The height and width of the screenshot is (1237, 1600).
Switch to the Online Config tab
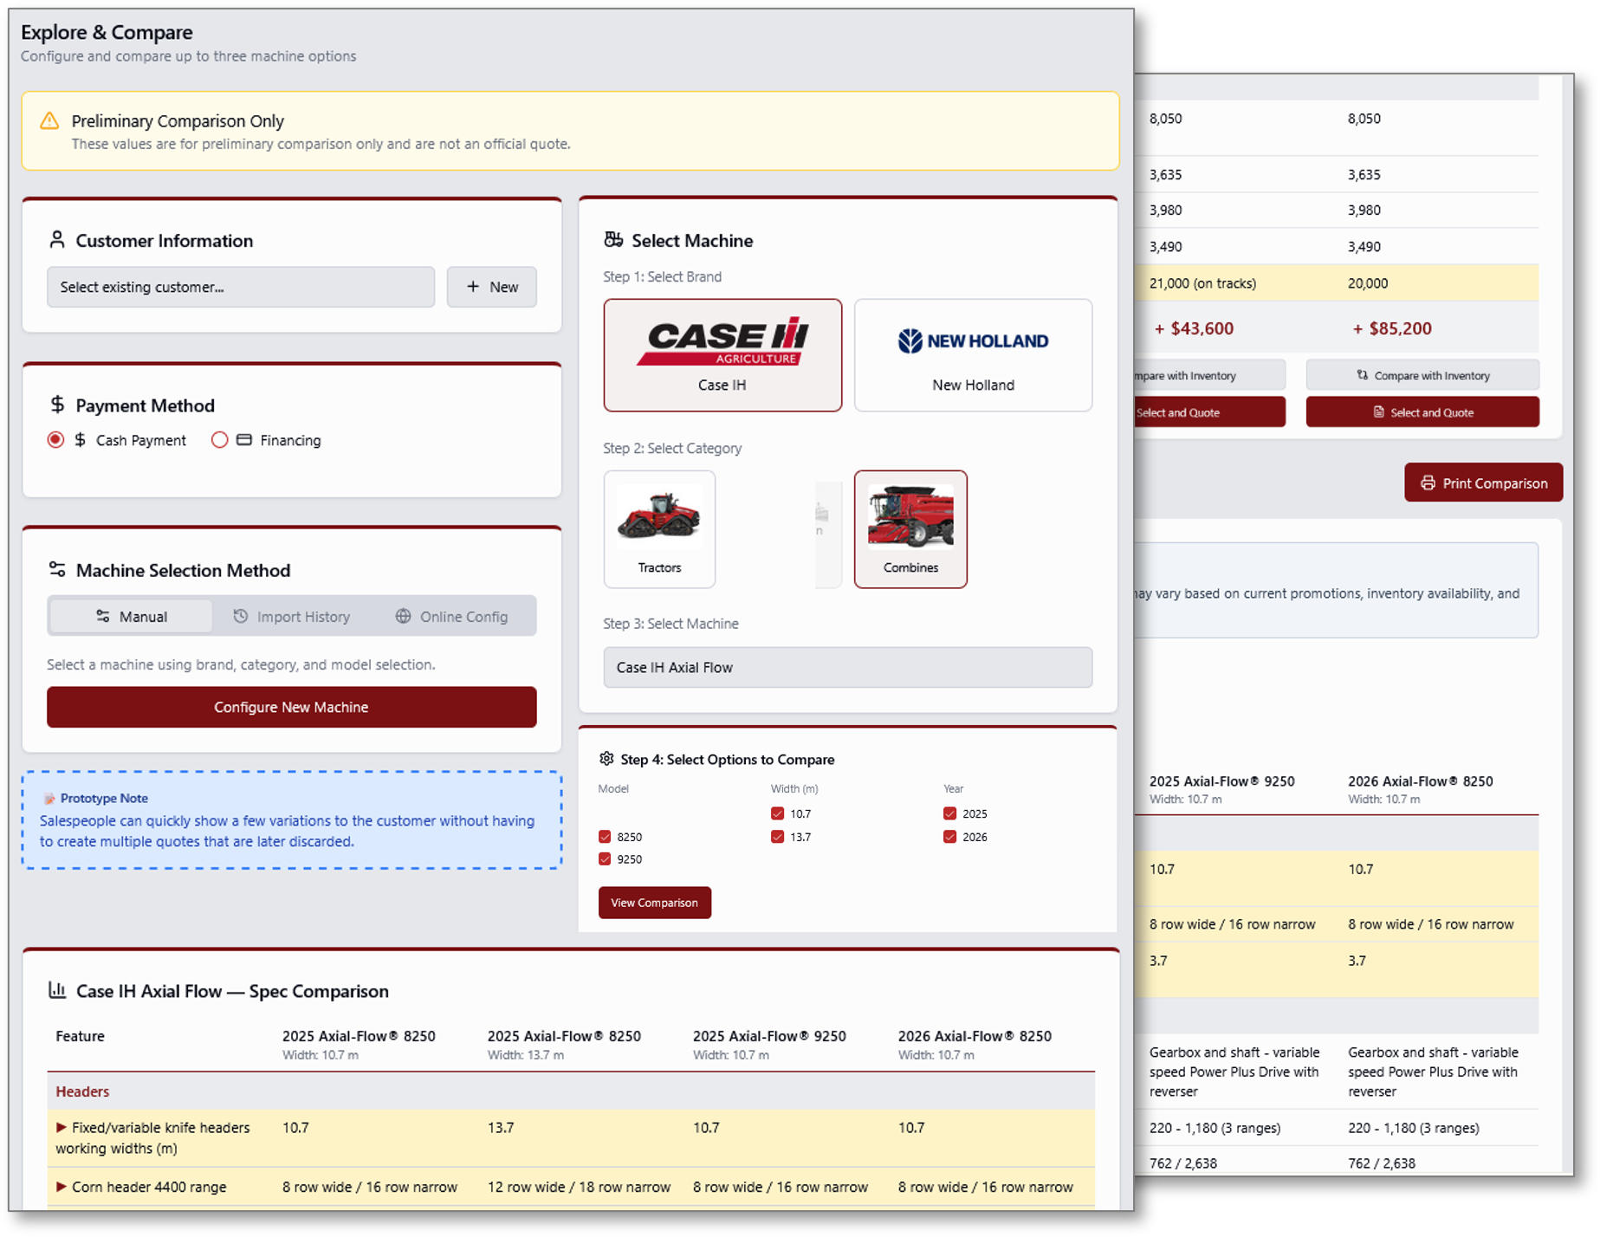(x=452, y=616)
